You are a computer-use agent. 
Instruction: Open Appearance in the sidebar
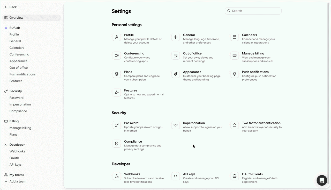(18, 61)
